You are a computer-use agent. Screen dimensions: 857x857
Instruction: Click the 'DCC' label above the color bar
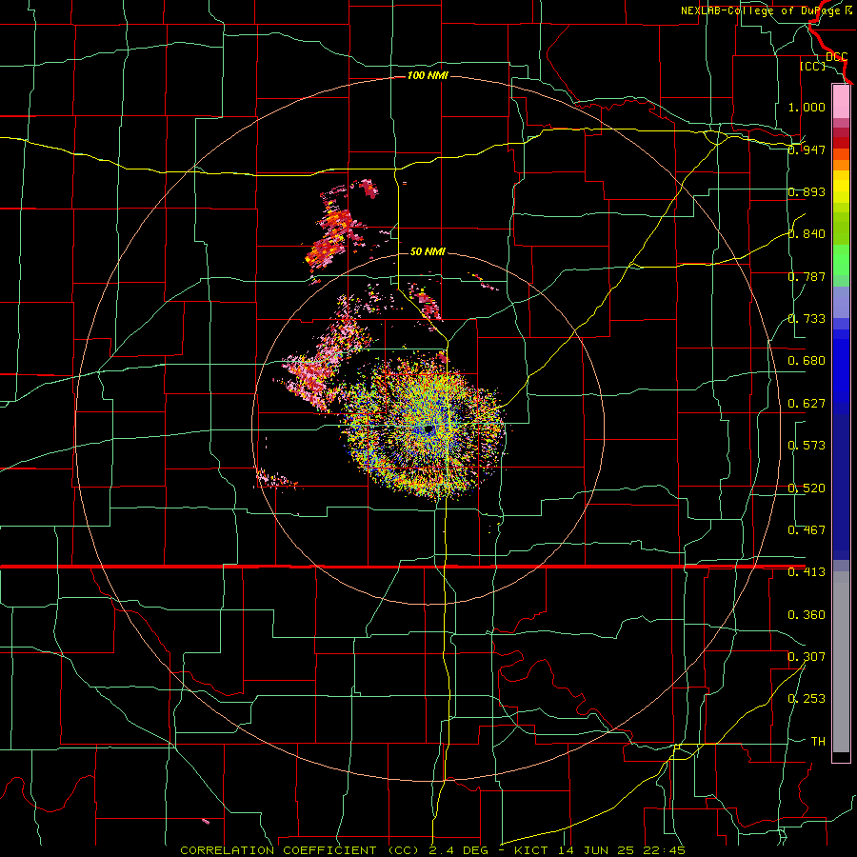(836, 57)
